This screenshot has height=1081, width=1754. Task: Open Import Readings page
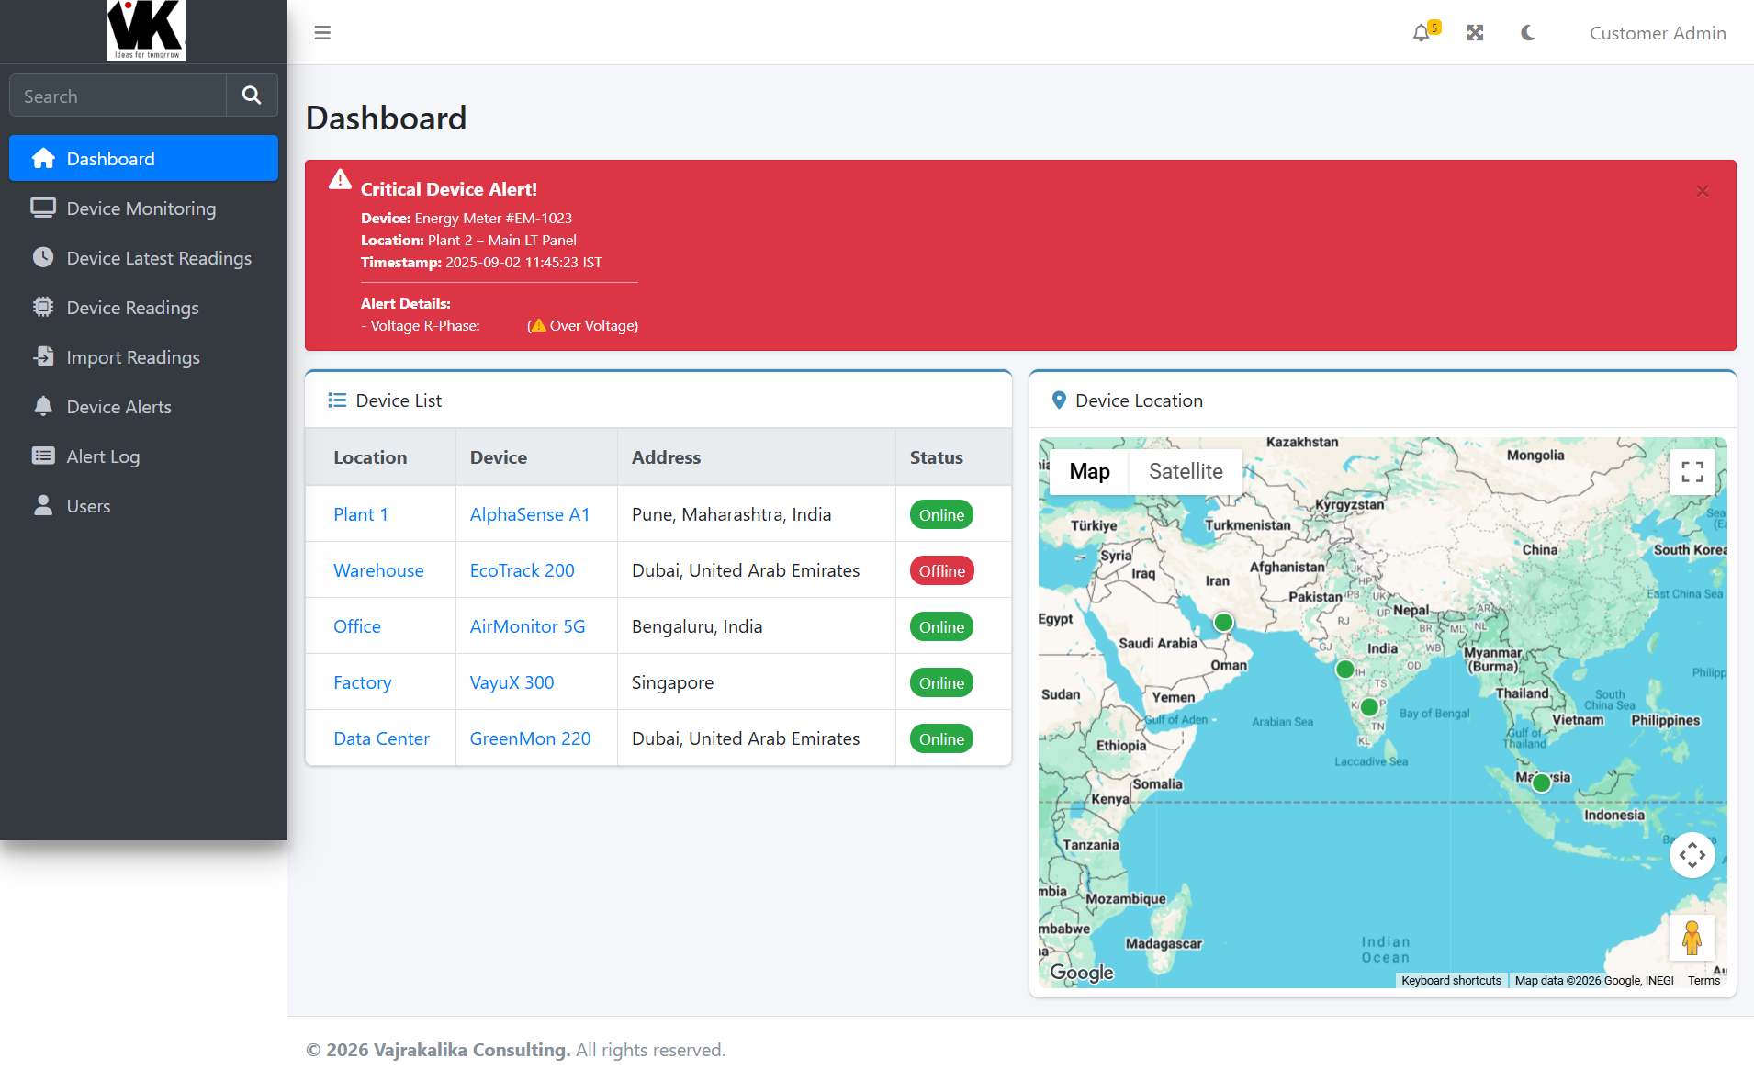[143, 357]
